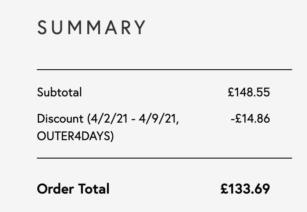Click the word Order in Order Total
The height and width of the screenshot is (212, 307).
pos(55,189)
